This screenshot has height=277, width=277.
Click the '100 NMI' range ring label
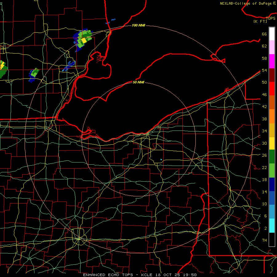[138, 26]
